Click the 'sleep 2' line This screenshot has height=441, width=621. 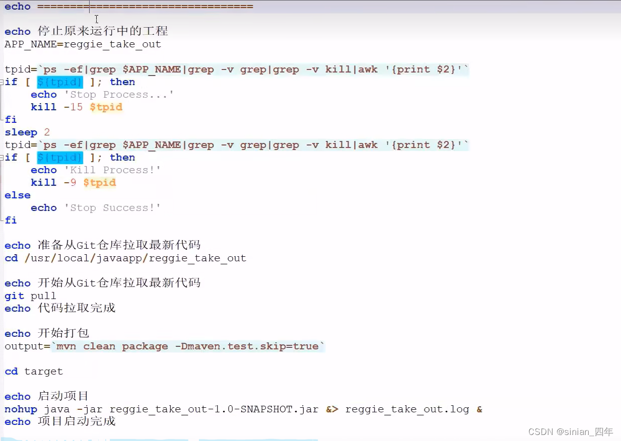[x=28, y=132]
